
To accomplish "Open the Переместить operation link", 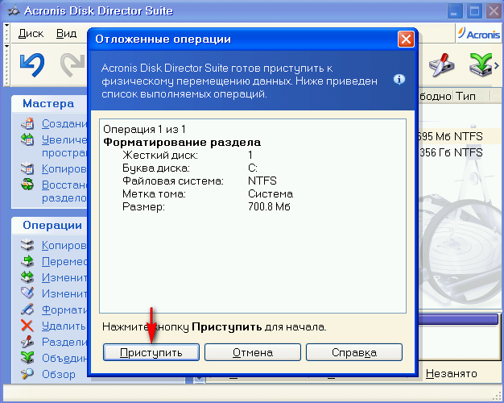I will coord(64,261).
